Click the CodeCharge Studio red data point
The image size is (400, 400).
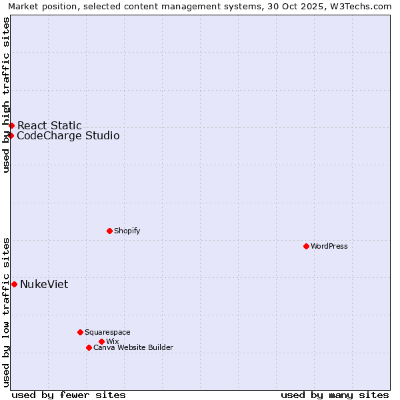click(11, 136)
